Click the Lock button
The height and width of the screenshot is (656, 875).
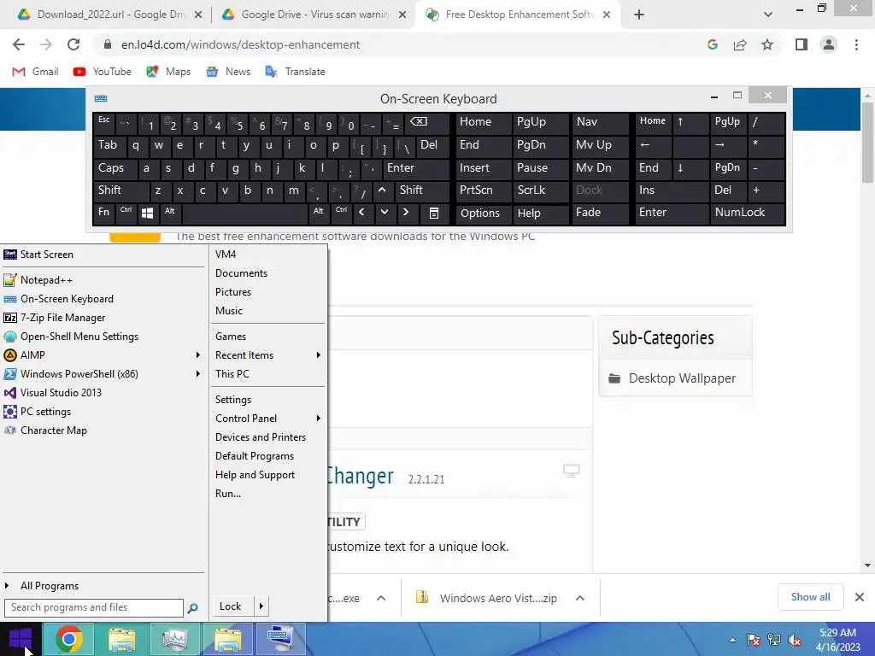232,606
